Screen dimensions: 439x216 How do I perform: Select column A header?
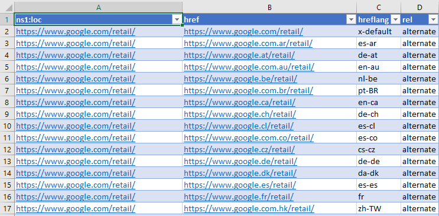98,7
